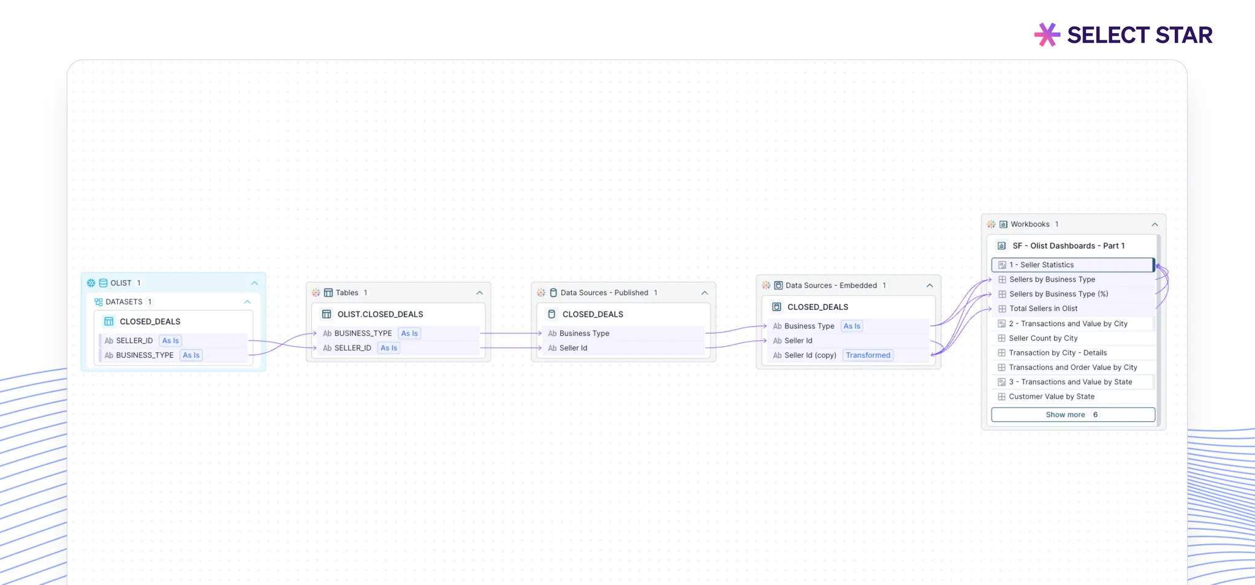Viewport: 1255px width, 585px height.
Task: Click the embedded CLOSED_DEALS data source icon
Action: coord(776,307)
